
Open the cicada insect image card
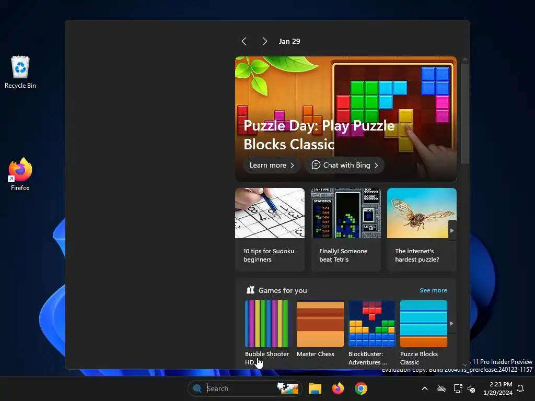(422, 213)
